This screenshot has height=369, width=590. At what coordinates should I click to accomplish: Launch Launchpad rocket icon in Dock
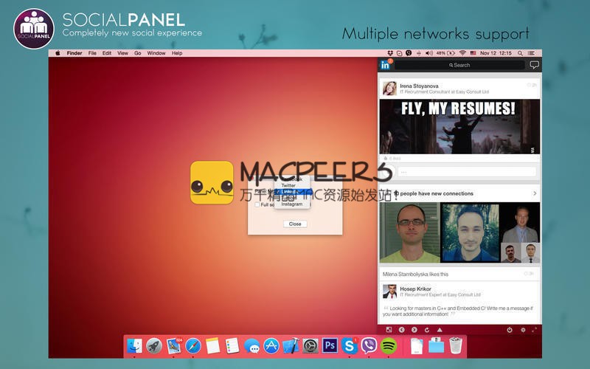tap(154, 345)
